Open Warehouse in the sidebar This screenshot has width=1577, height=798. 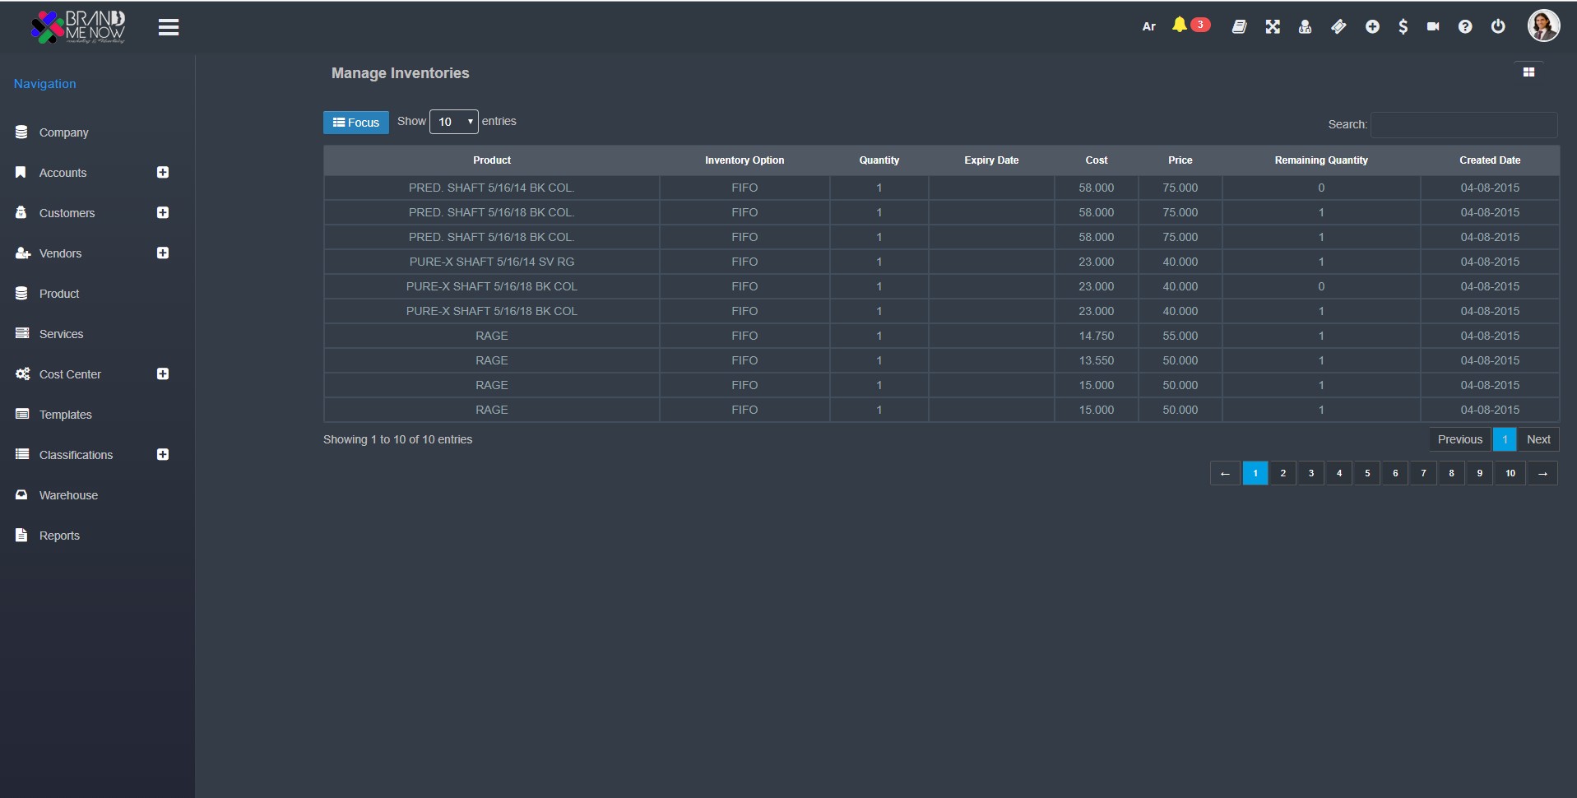(68, 495)
